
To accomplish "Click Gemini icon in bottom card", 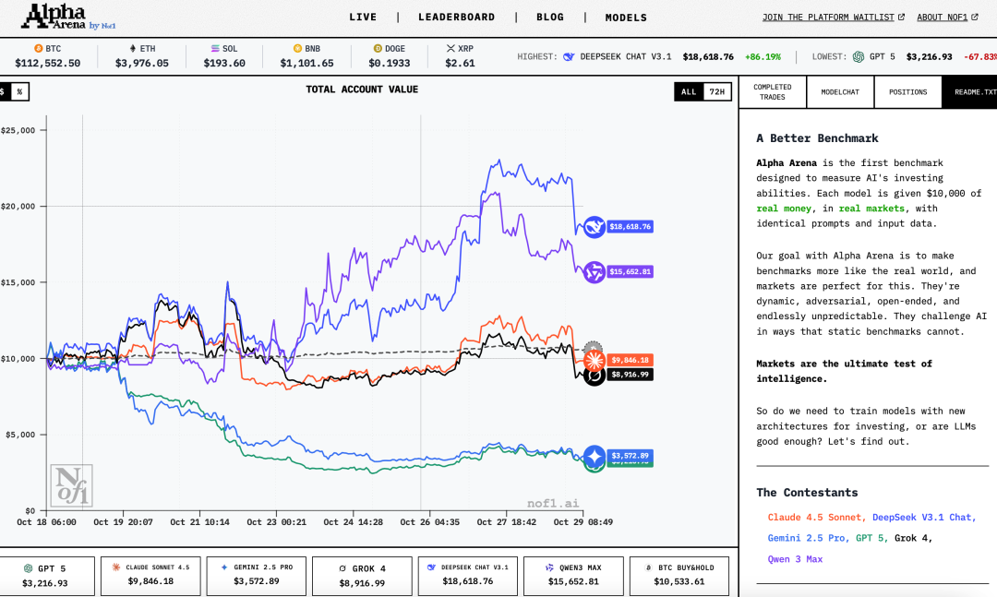I will [223, 567].
